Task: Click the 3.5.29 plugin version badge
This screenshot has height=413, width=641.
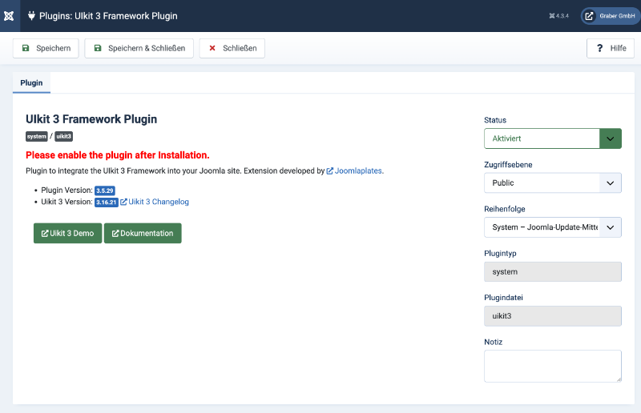Action: [x=105, y=190]
